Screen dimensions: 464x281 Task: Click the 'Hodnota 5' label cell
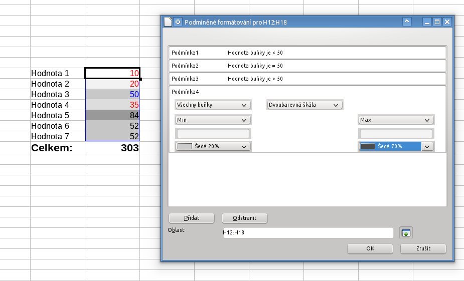coord(57,115)
